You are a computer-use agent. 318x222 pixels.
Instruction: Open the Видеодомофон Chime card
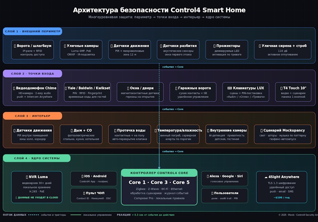(x=35, y=92)
